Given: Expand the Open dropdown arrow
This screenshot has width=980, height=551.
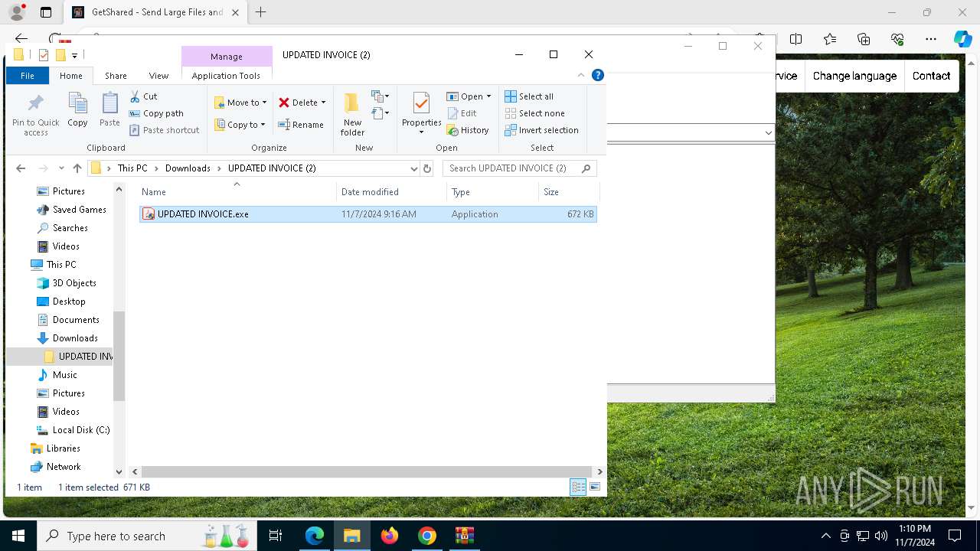Looking at the screenshot, I should click(x=488, y=96).
